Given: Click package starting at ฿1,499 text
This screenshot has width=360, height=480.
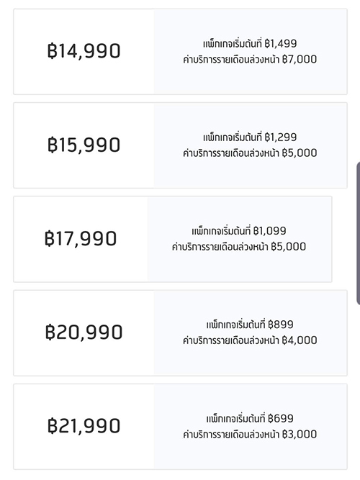Looking at the screenshot, I should (250, 43).
